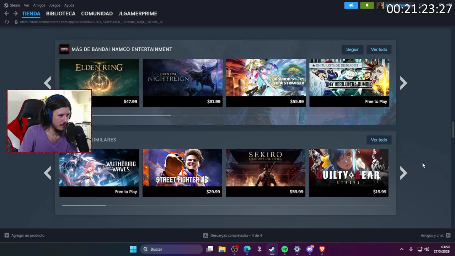Click the MÁS DE BANDAI NAMCO ENTERTAINMENT heading
The image size is (455, 256).
(x=122, y=49)
